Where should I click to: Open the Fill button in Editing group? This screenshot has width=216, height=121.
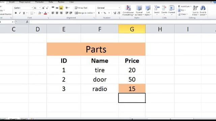pyautogui.click(x=182, y=10)
